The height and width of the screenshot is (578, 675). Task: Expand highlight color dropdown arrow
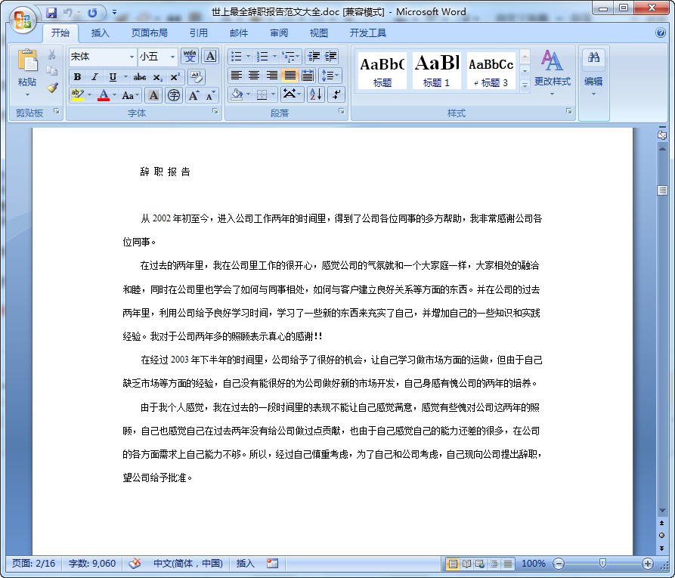[89, 95]
